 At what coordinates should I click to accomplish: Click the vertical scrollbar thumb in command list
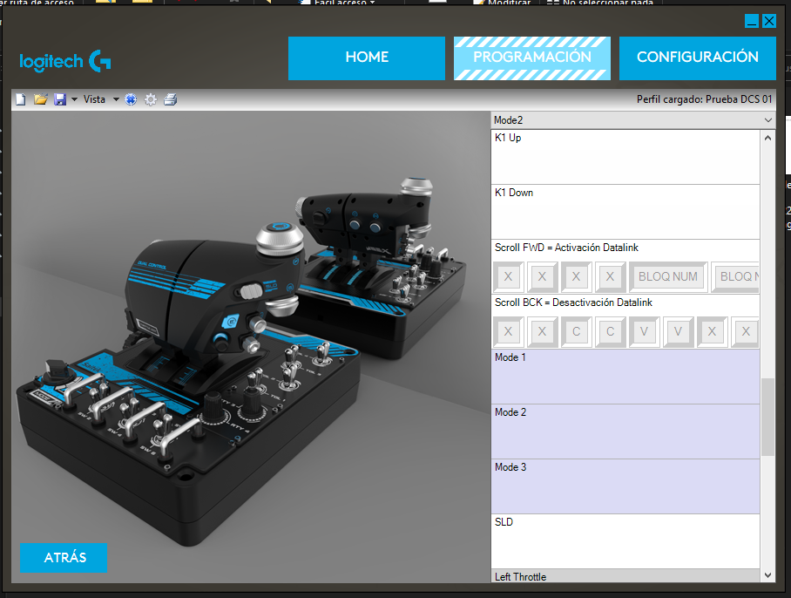[x=767, y=417]
